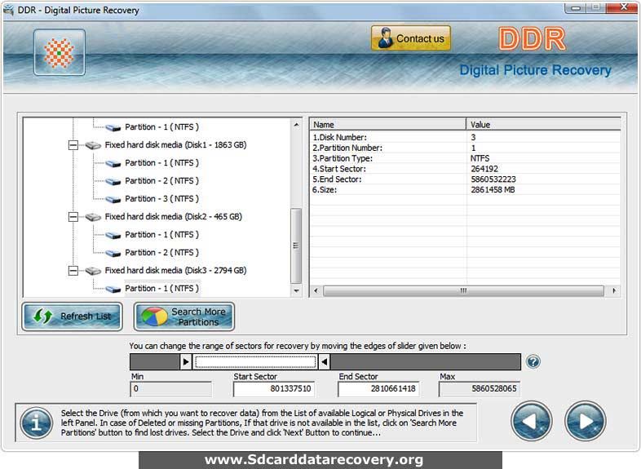Select Partition - 2 under Disk1

click(x=162, y=181)
